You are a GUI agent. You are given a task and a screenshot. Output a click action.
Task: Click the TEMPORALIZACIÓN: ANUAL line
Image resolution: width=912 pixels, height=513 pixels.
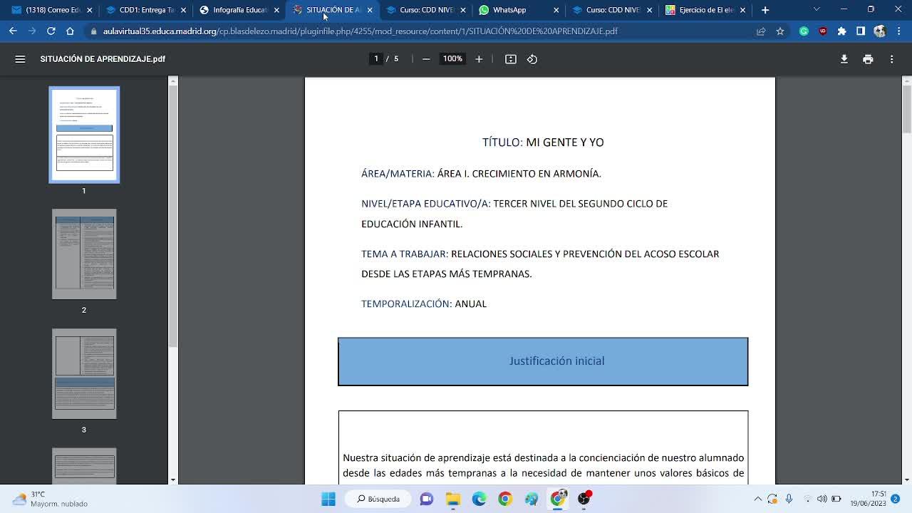(424, 304)
